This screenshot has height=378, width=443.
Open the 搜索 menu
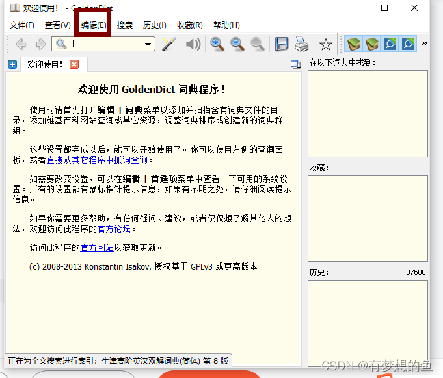[125, 25]
